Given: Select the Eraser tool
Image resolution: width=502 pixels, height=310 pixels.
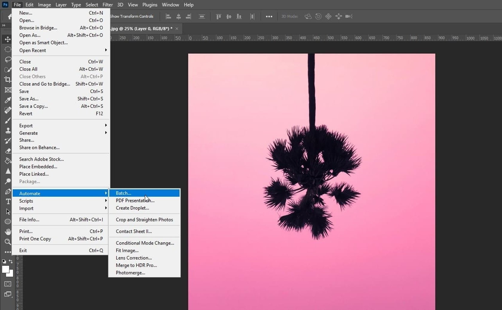Looking at the screenshot, I should tap(7, 151).
